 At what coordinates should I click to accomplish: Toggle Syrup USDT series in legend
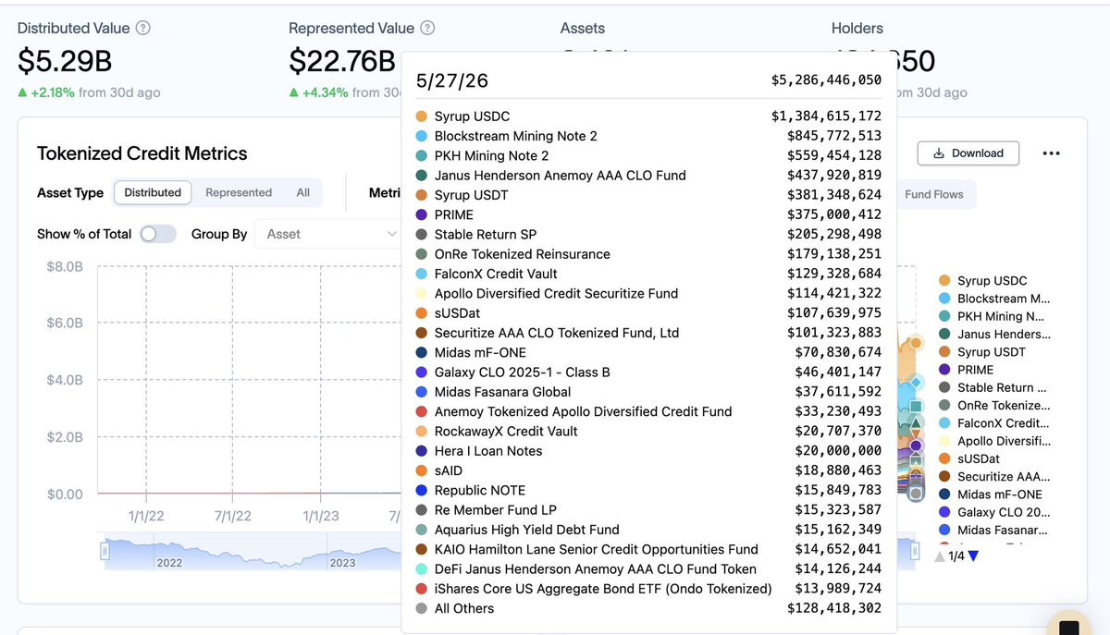point(981,352)
